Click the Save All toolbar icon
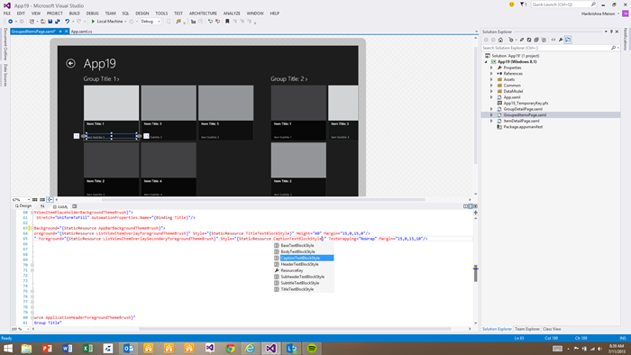This screenshot has width=631, height=355. tap(58, 22)
